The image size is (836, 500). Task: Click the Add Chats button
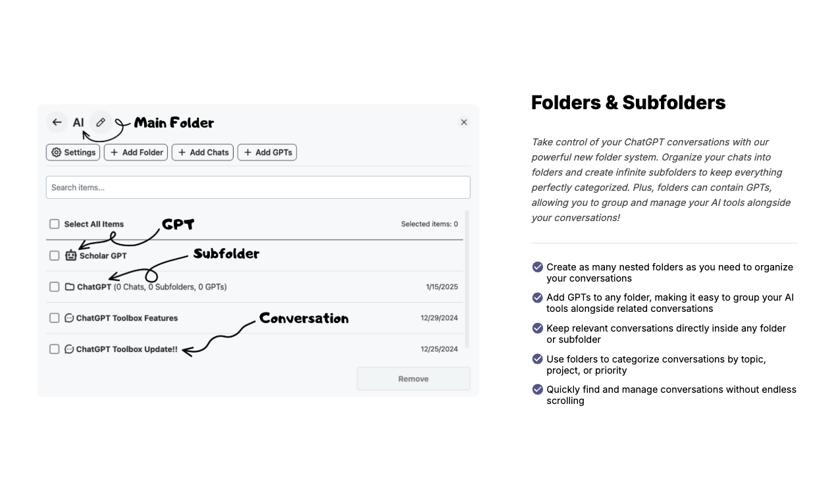(202, 152)
